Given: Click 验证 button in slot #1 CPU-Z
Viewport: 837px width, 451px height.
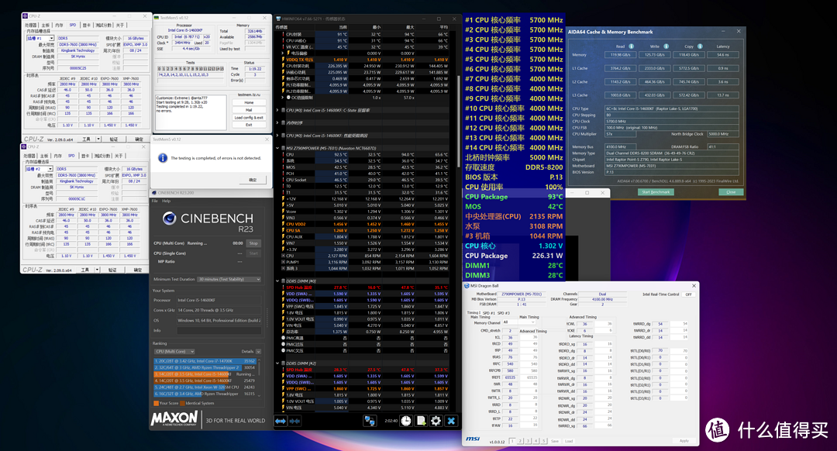Looking at the screenshot, I should click(x=114, y=139).
